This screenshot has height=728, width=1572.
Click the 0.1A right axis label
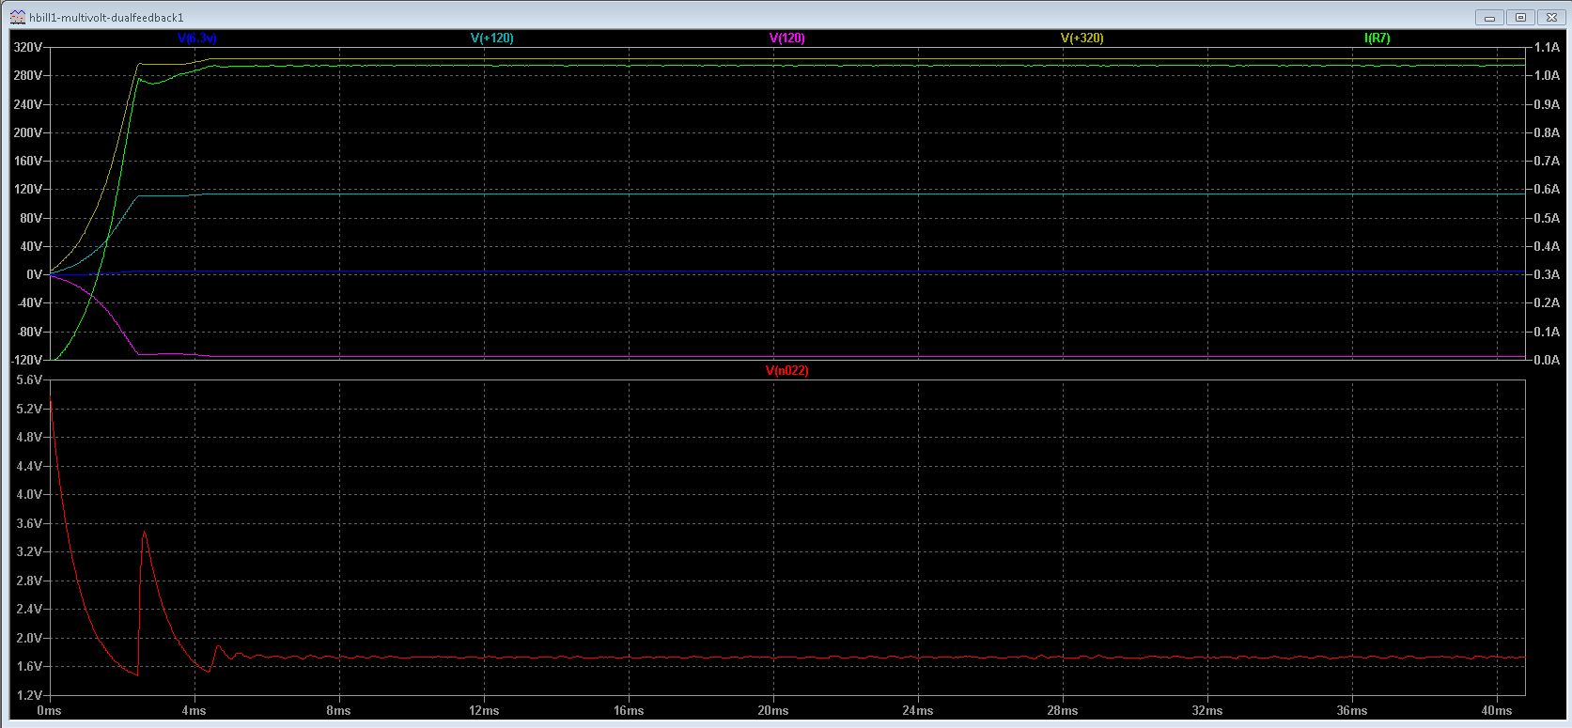click(x=1547, y=332)
